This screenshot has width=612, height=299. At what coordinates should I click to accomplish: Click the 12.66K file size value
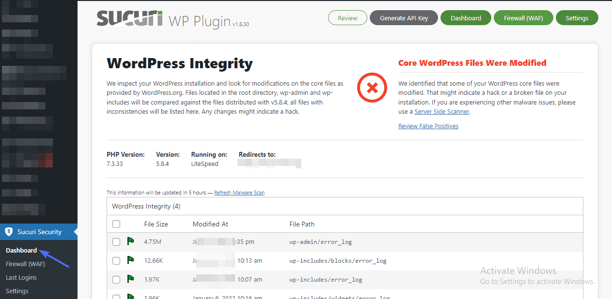click(x=154, y=261)
